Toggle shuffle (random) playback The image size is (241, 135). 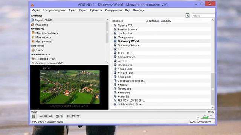click(x=78, y=117)
